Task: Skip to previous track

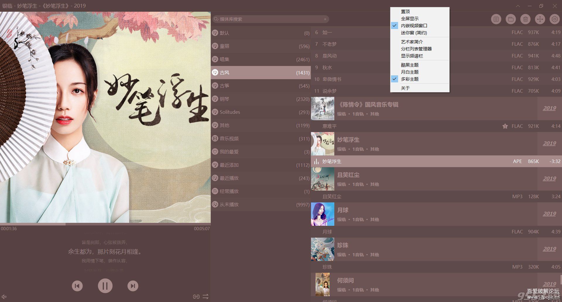Action: pyautogui.click(x=77, y=286)
